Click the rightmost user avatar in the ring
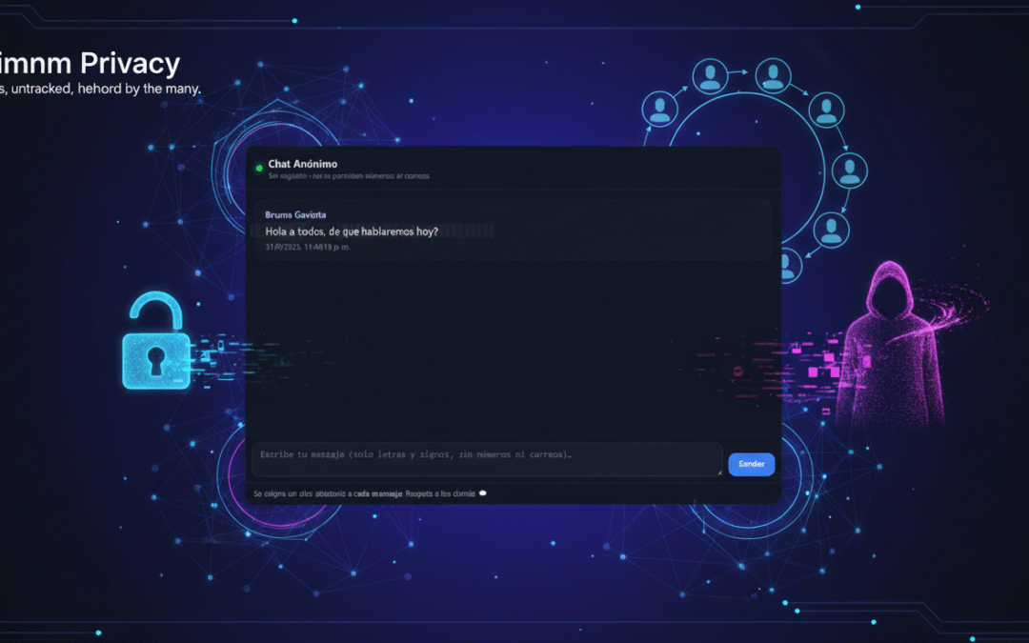The width and height of the screenshot is (1029, 643). [849, 171]
